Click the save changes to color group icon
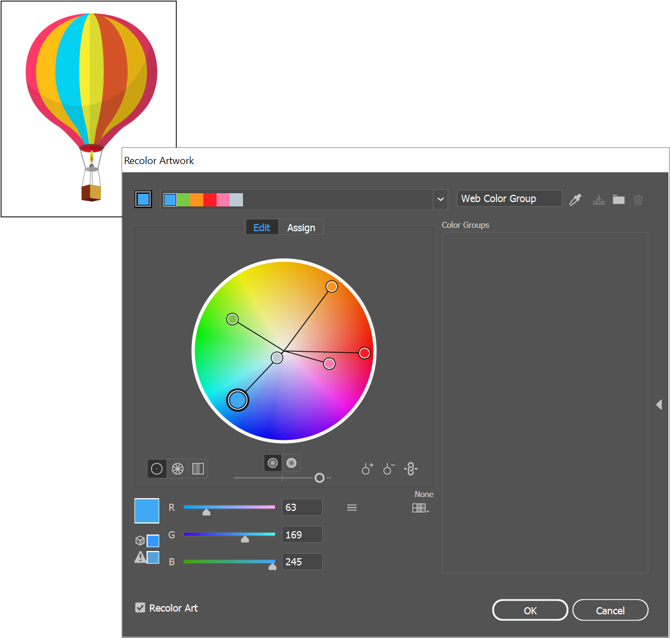The height and width of the screenshot is (638, 670). [x=598, y=200]
